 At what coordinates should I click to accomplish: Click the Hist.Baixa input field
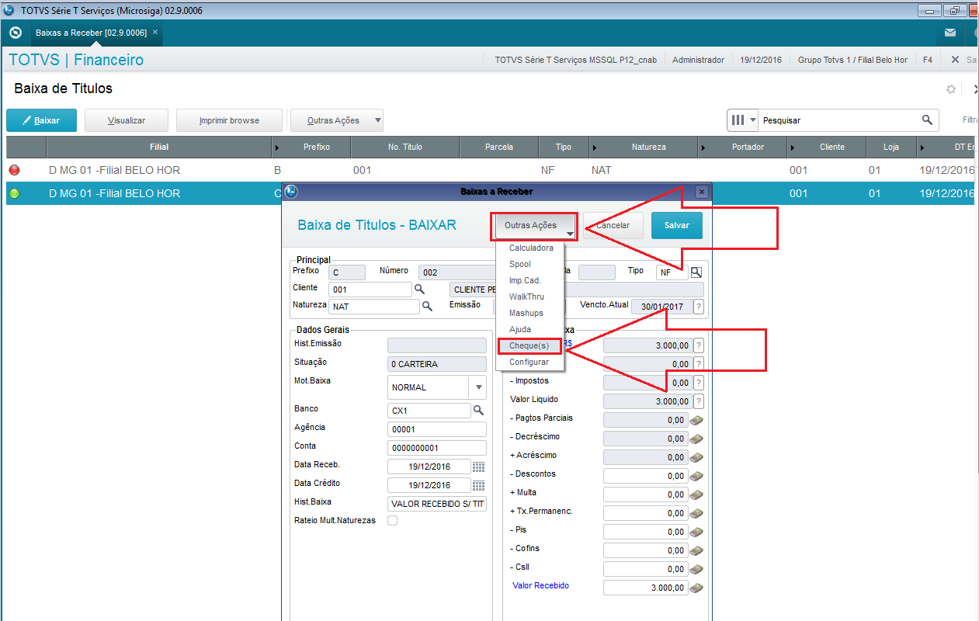click(436, 504)
